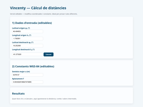Click the Aplatament f label

tap(18, 79)
